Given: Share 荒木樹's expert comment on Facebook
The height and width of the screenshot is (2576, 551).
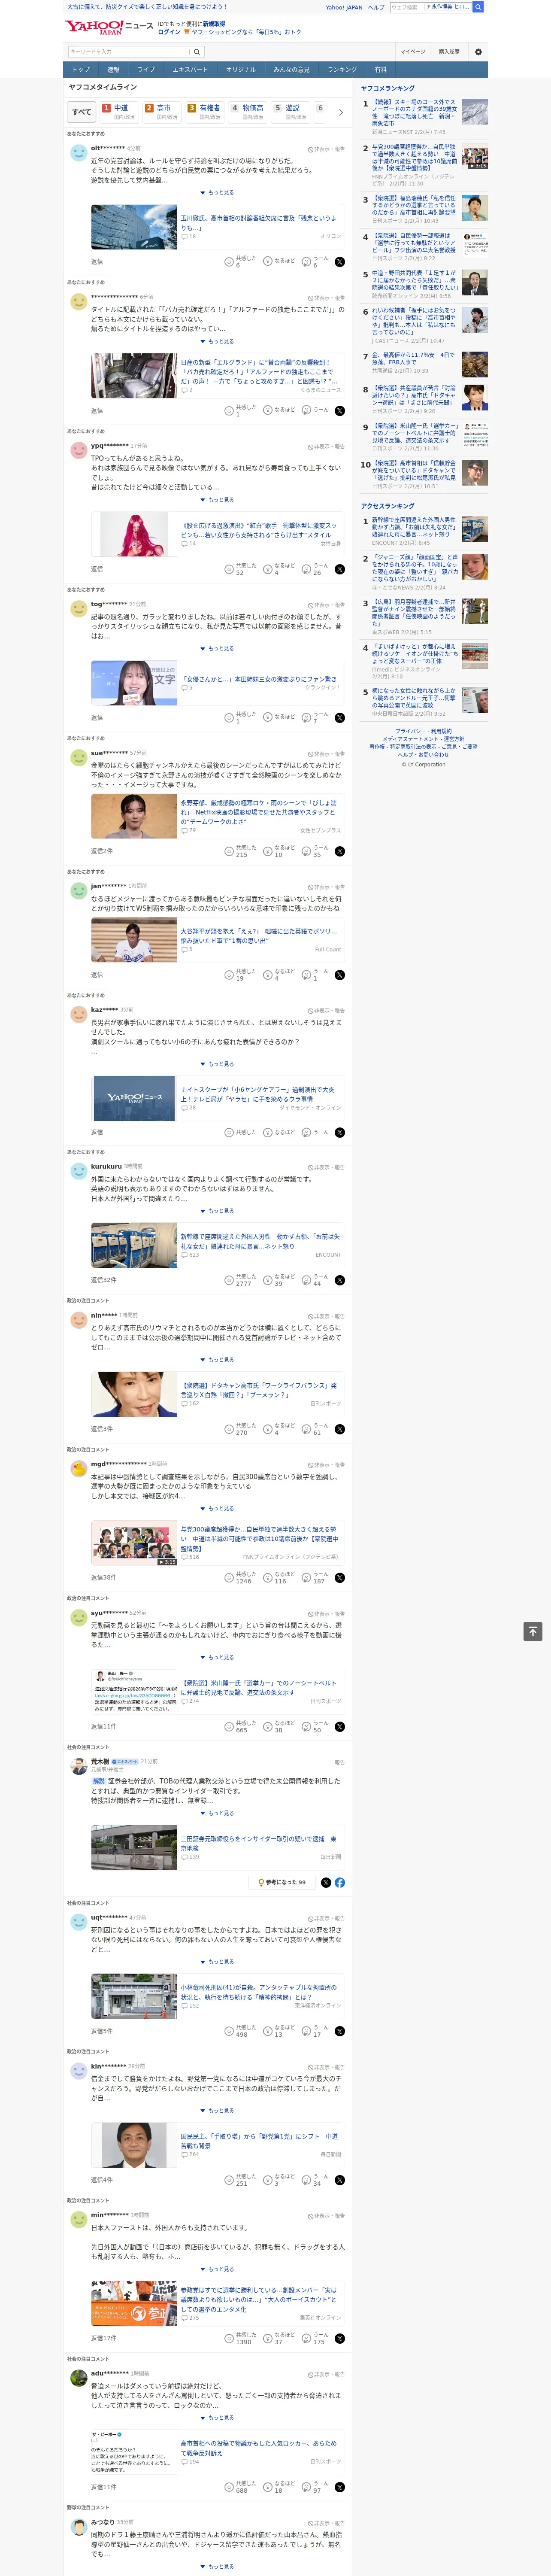Looking at the screenshot, I should click(340, 1882).
